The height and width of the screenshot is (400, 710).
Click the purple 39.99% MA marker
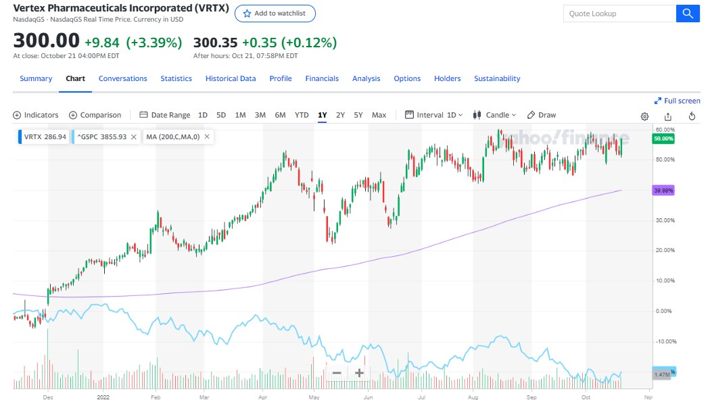click(x=663, y=191)
